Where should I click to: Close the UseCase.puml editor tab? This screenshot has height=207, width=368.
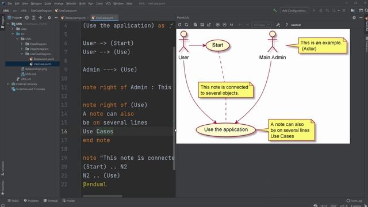coord(116,18)
